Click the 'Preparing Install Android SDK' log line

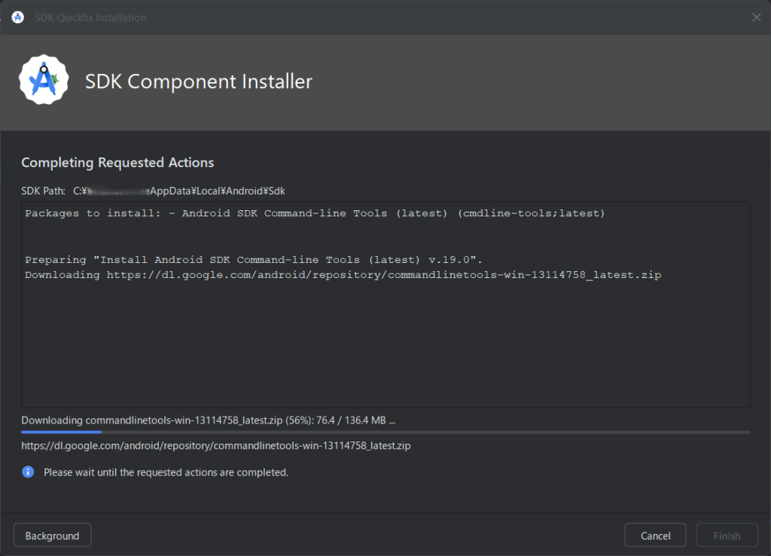tap(253, 260)
